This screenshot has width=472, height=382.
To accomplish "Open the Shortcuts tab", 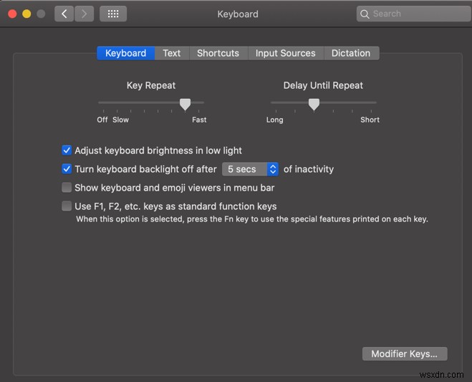I will (218, 53).
